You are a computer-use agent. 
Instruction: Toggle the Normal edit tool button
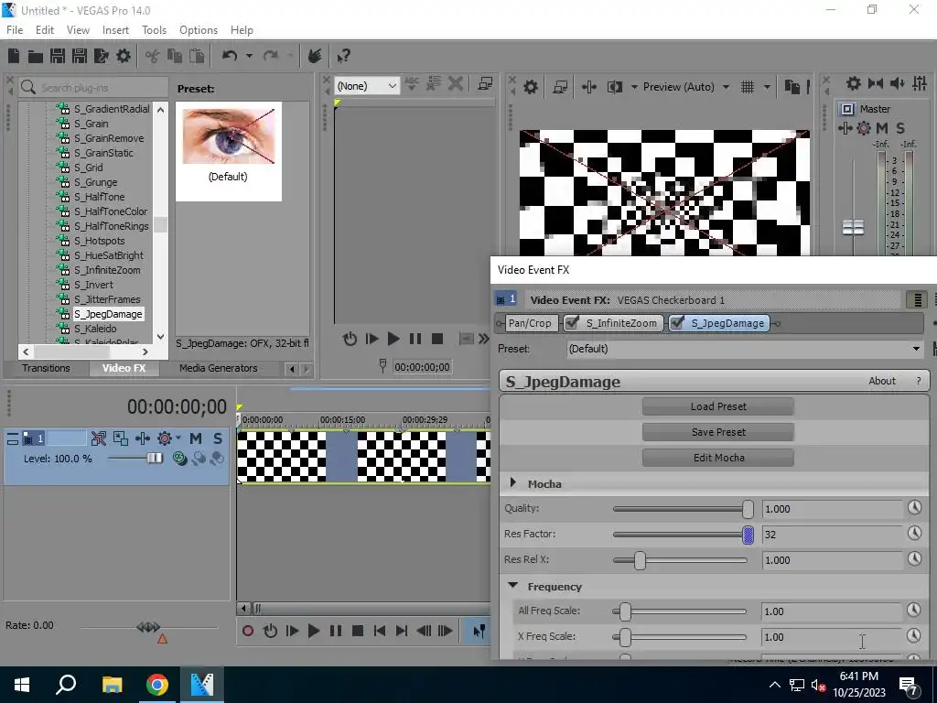click(479, 631)
